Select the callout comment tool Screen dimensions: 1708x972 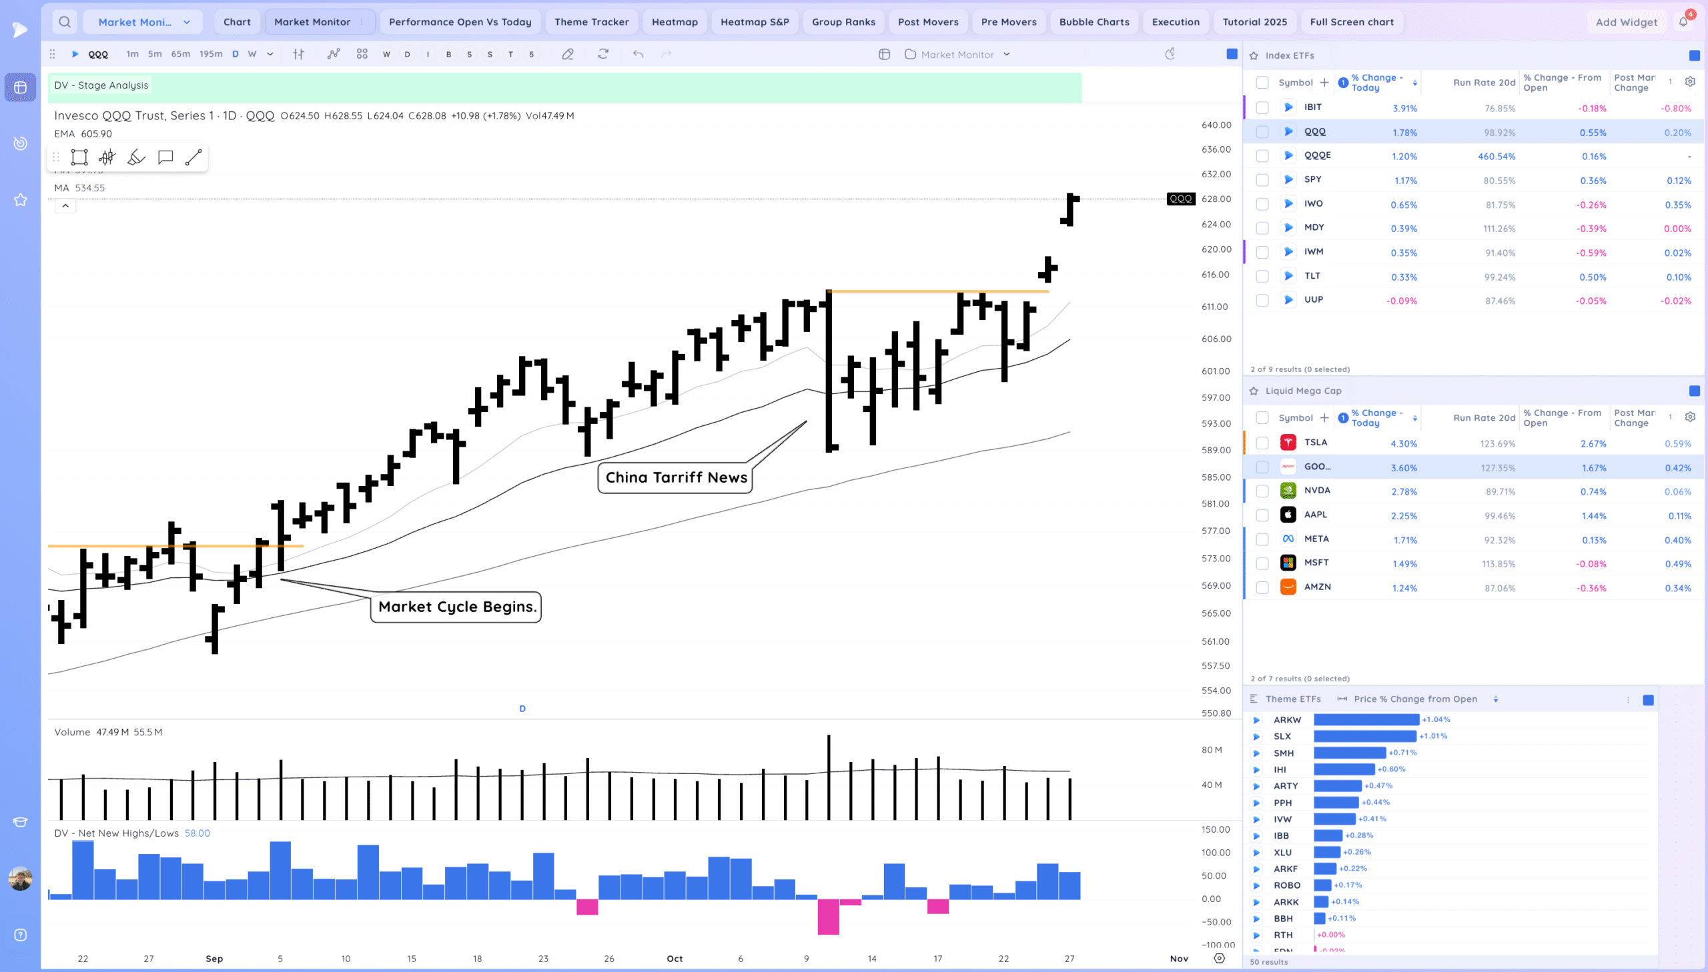pos(165,157)
